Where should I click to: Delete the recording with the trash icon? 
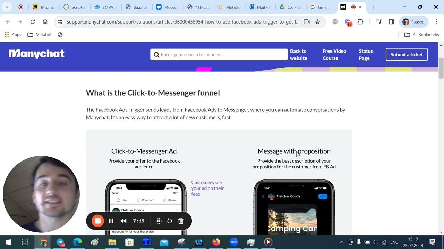click(x=181, y=221)
